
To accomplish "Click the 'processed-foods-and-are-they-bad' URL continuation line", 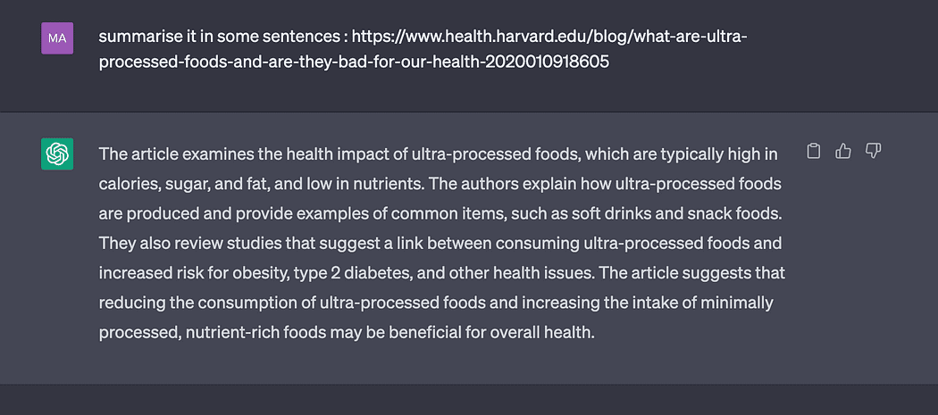I will [354, 62].
